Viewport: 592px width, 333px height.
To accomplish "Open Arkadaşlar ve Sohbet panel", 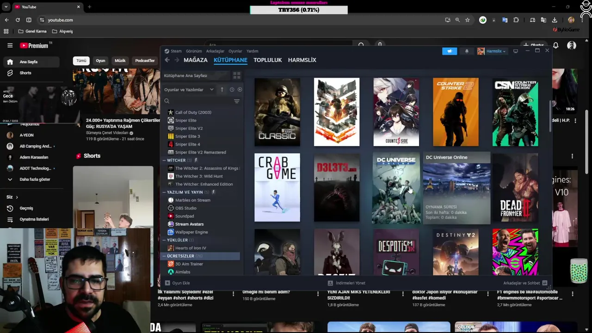I will pyautogui.click(x=525, y=283).
